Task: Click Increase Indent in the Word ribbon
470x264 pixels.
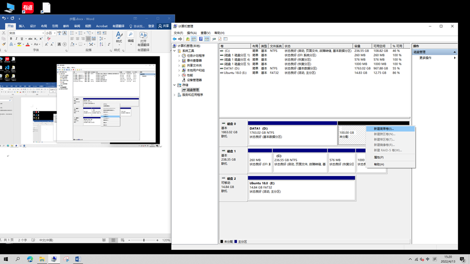Action: [104, 33]
